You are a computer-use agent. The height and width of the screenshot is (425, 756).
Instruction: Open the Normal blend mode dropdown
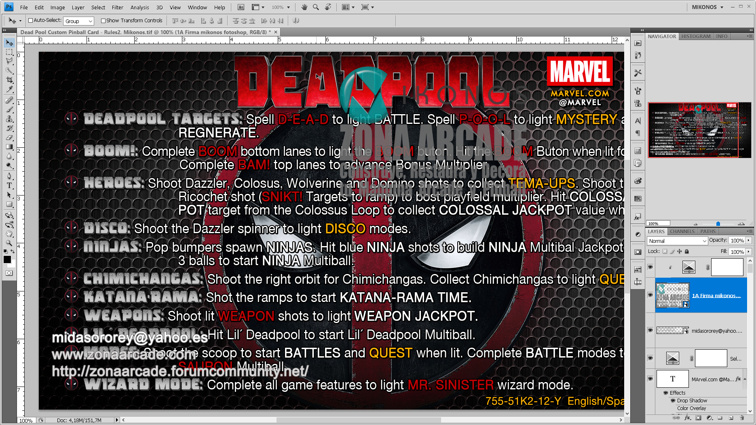pos(677,241)
